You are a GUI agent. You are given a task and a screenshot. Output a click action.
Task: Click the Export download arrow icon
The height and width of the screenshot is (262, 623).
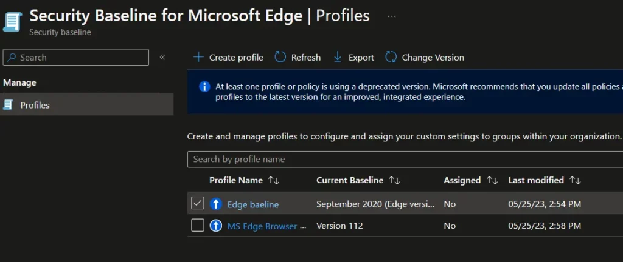337,58
